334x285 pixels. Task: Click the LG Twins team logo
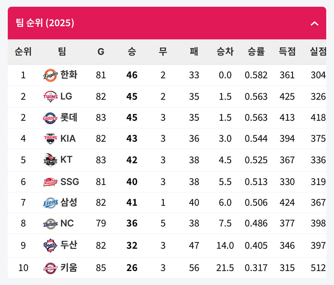click(50, 97)
